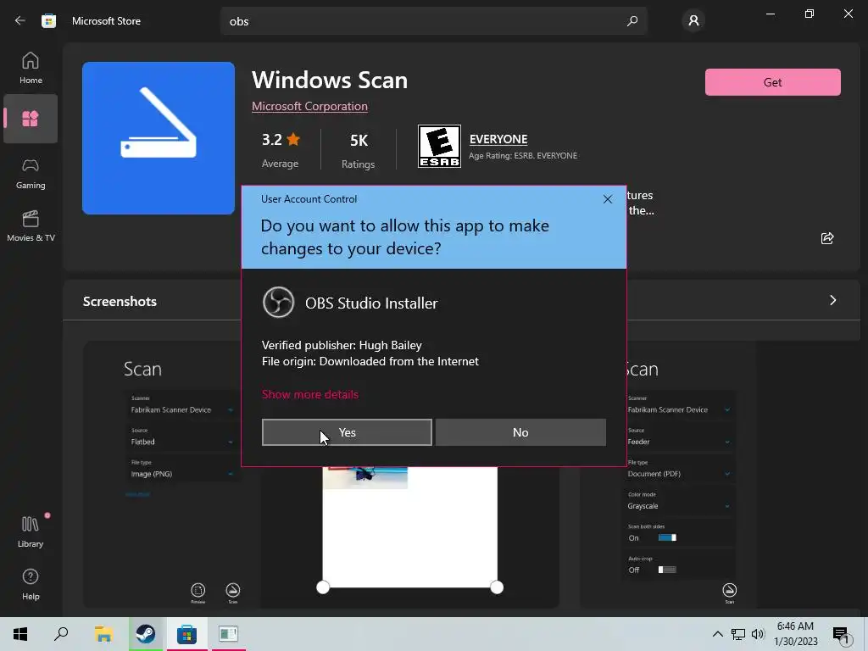
Task: Open the Library in the sidebar
Action: click(x=31, y=531)
